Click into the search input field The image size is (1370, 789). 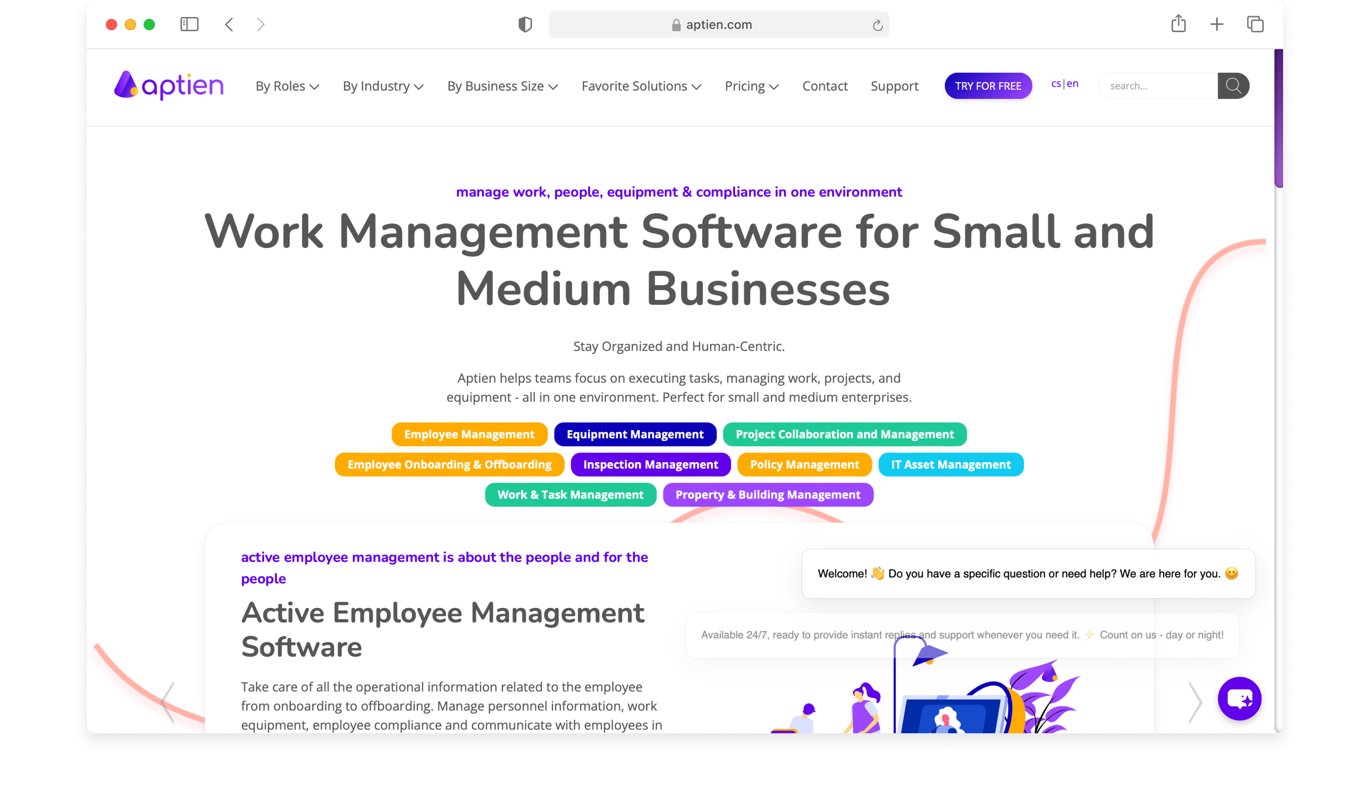click(x=1157, y=86)
